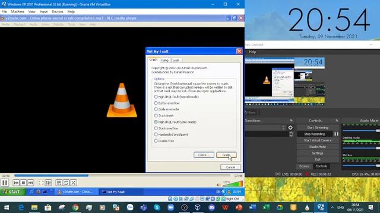Open transition properties gear icon in OBS
Screen dimensions: 380x213
pos(290,128)
